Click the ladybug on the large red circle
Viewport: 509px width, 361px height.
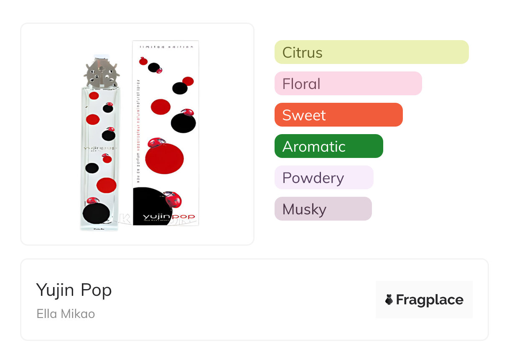[157, 142]
